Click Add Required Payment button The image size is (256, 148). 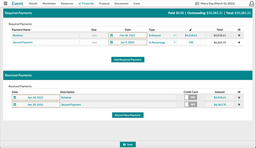(x=128, y=60)
